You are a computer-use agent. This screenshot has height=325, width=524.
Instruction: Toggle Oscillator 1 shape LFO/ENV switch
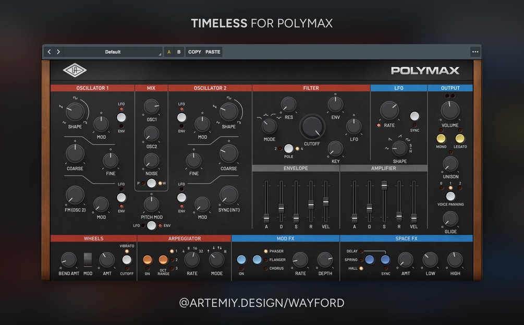(121, 117)
